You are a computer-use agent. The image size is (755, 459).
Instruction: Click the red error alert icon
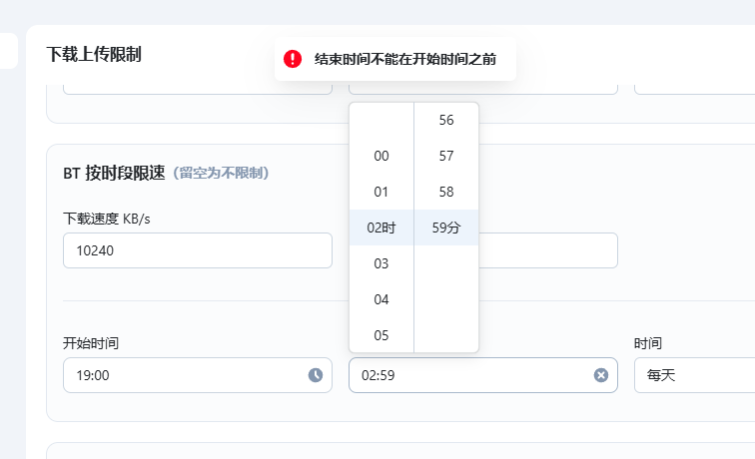[x=293, y=59]
